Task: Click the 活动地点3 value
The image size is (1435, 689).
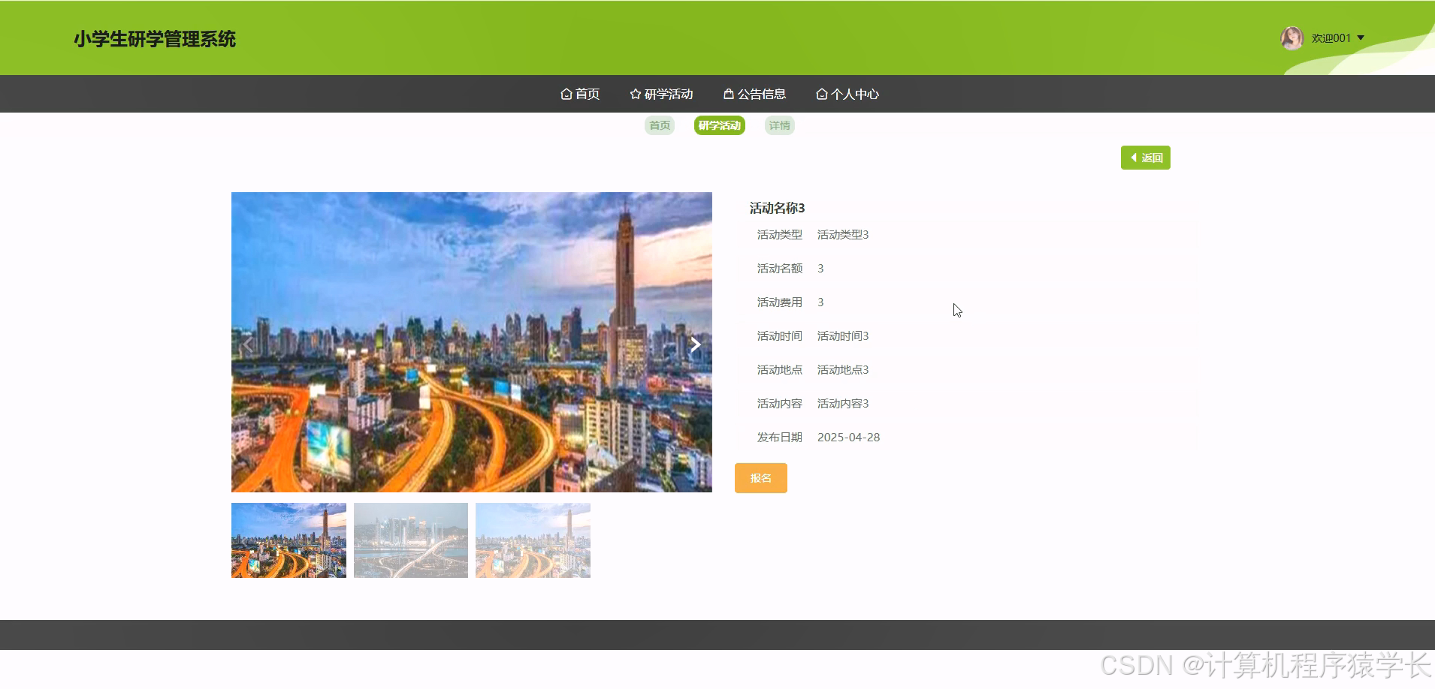Action: (x=843, y=370)
